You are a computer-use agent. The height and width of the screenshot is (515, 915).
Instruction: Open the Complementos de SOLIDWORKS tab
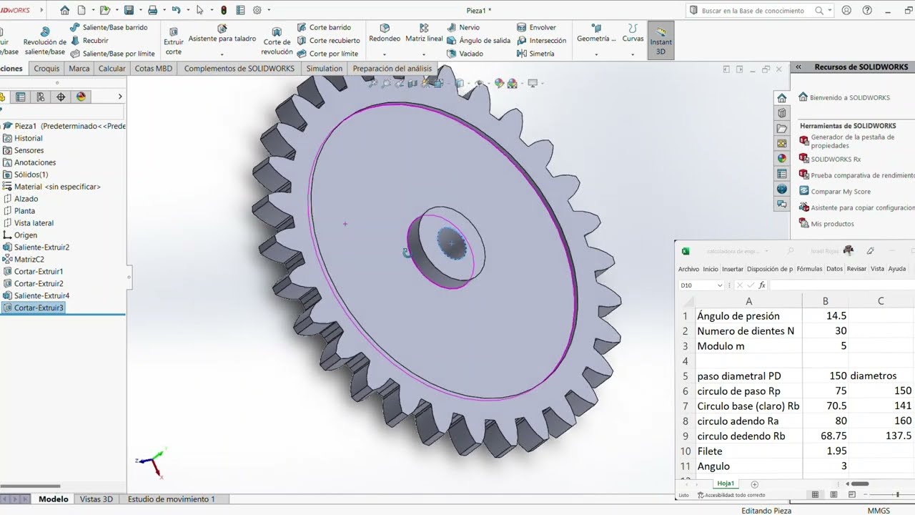[x=239, y=69]
